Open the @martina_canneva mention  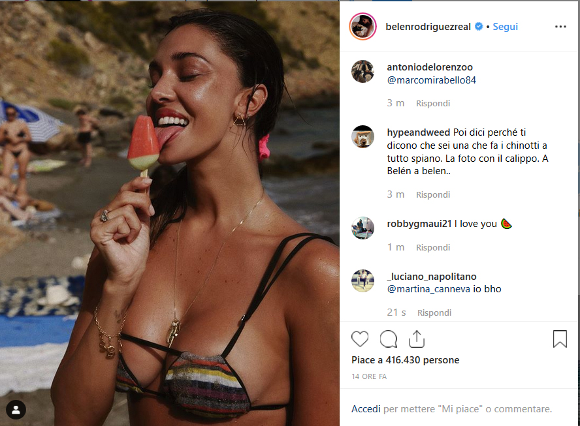429,288
